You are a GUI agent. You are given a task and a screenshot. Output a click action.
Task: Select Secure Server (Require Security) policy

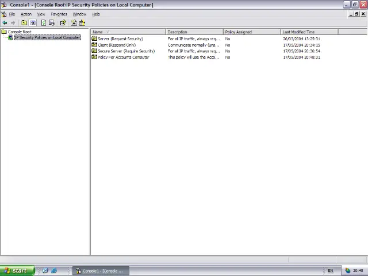126,51
